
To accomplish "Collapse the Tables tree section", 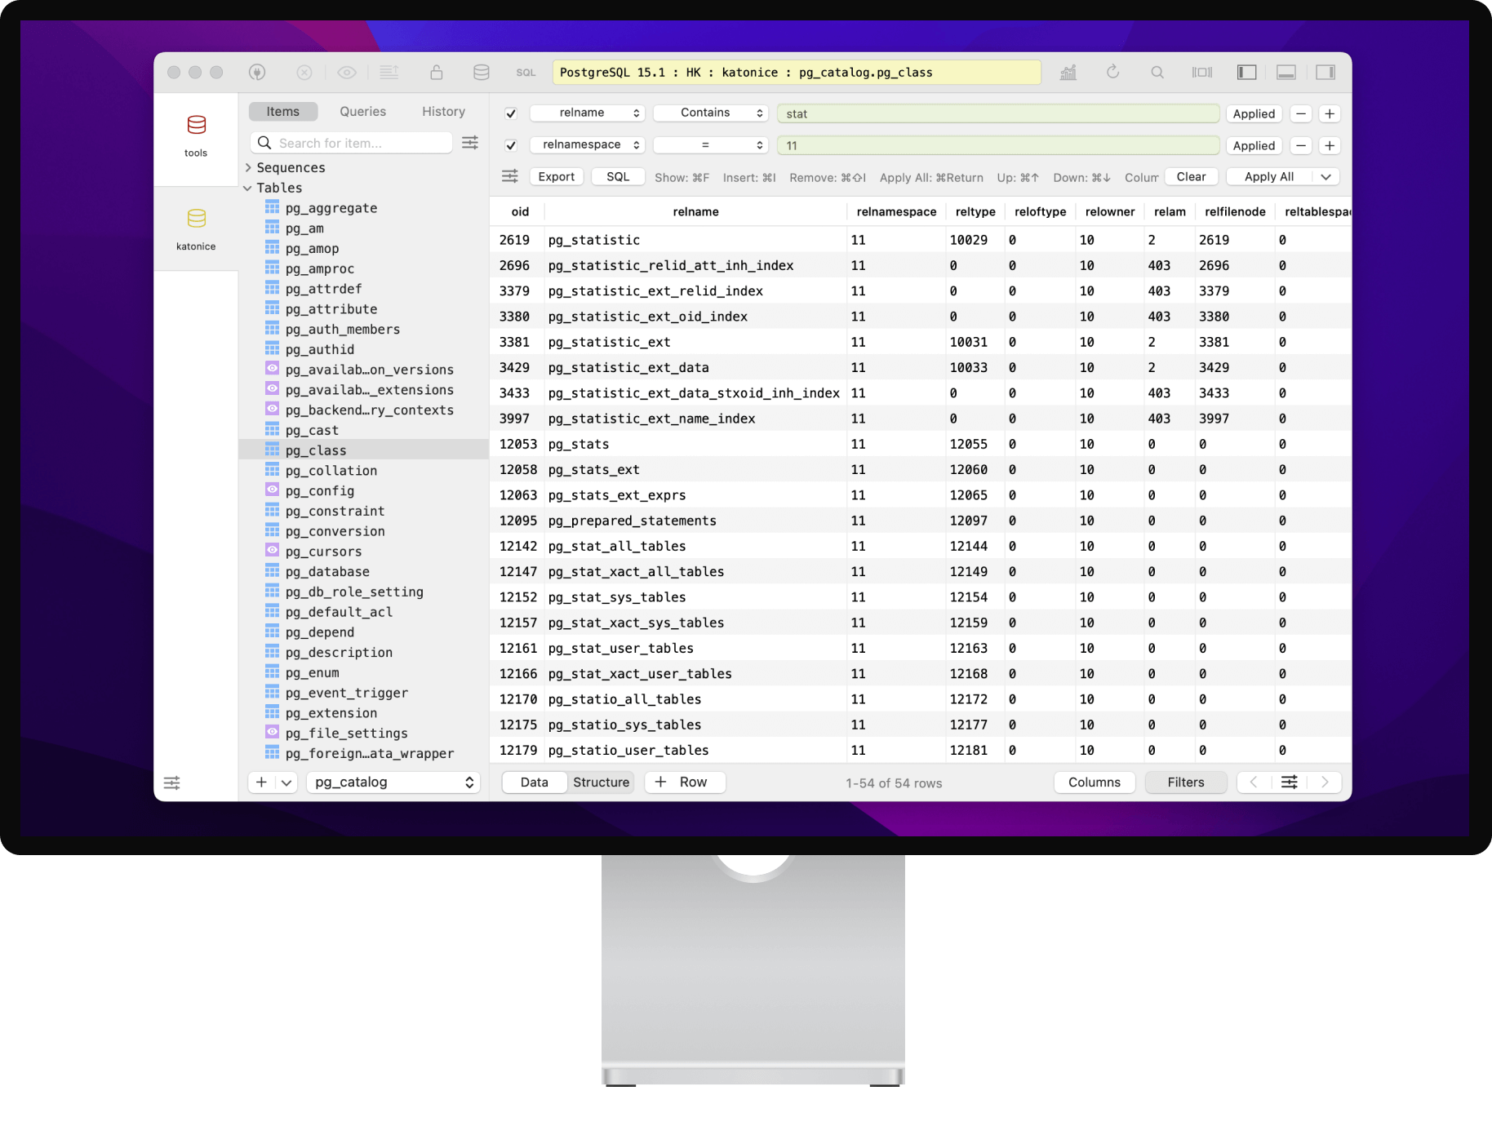I will [248, 188].
